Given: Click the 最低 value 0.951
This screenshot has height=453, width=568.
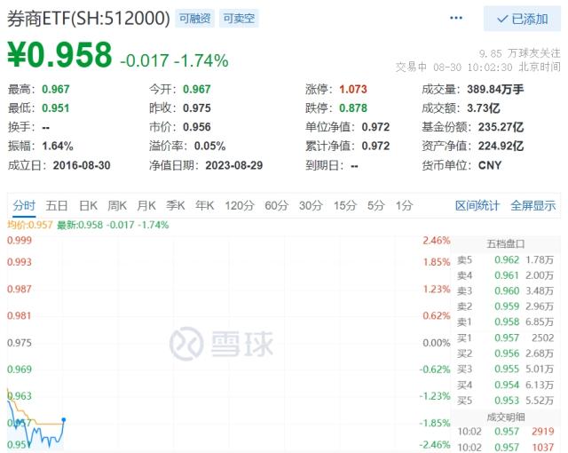Looking at the screenshot, I should click(55, 108).
